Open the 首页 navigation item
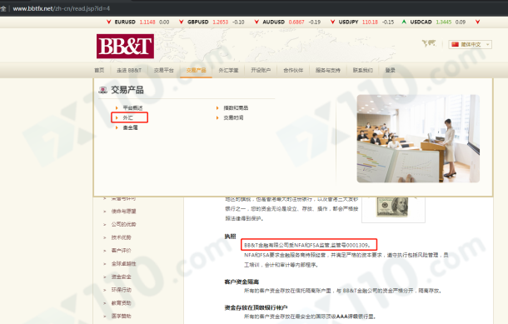The height and width of the screenshot is (324, 508). pyautogui.click(x=99, y=70)
